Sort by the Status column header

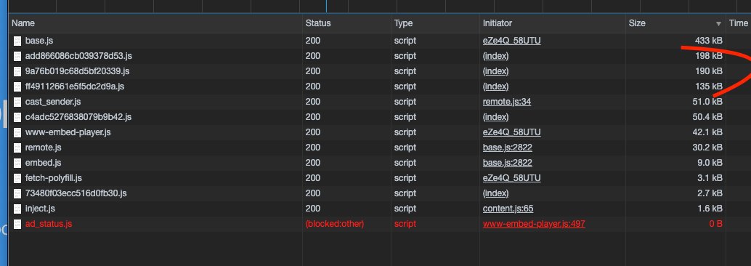click(346, 23)
